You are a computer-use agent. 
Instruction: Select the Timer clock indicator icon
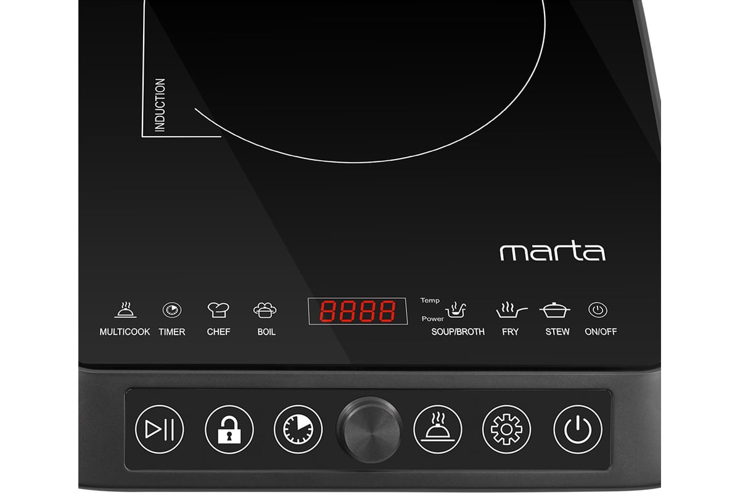(171, 310)
